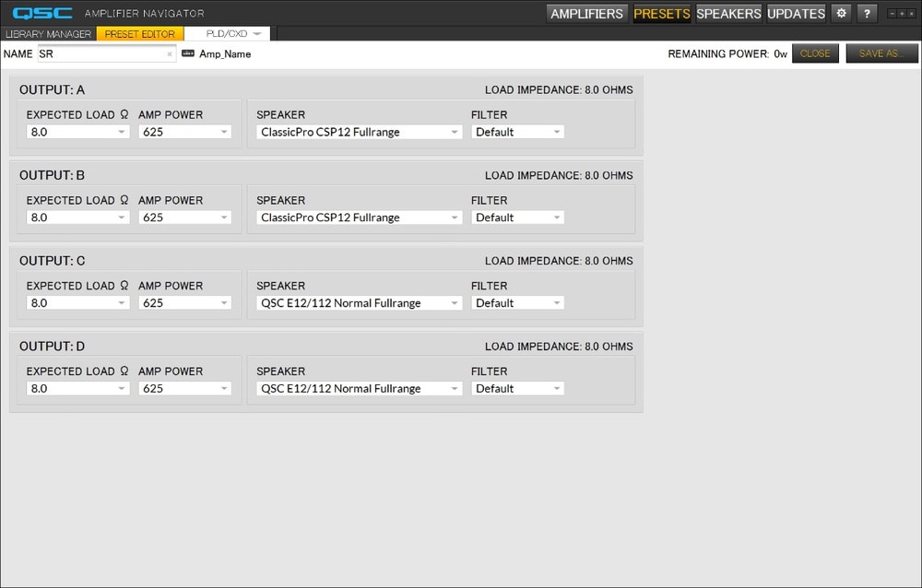Click the Save As button

click(x=881, y=53)
